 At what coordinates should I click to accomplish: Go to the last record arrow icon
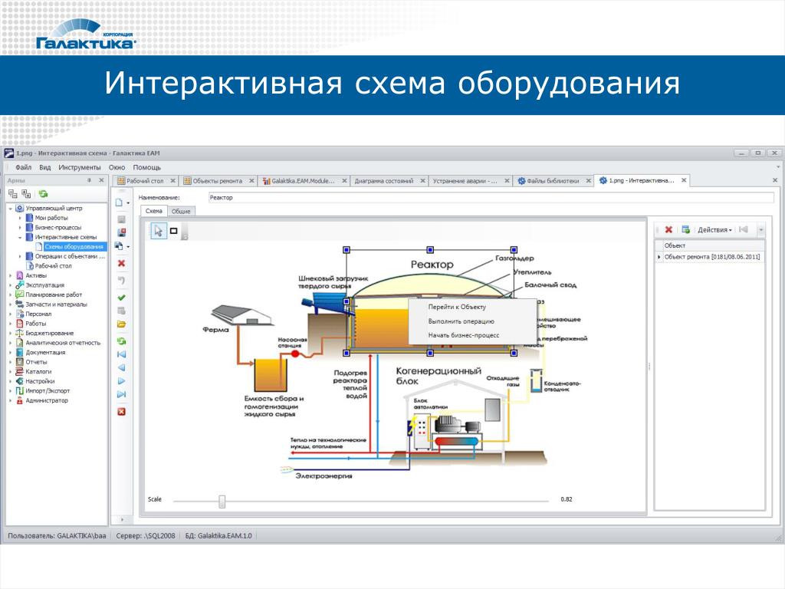coord(121,395)
